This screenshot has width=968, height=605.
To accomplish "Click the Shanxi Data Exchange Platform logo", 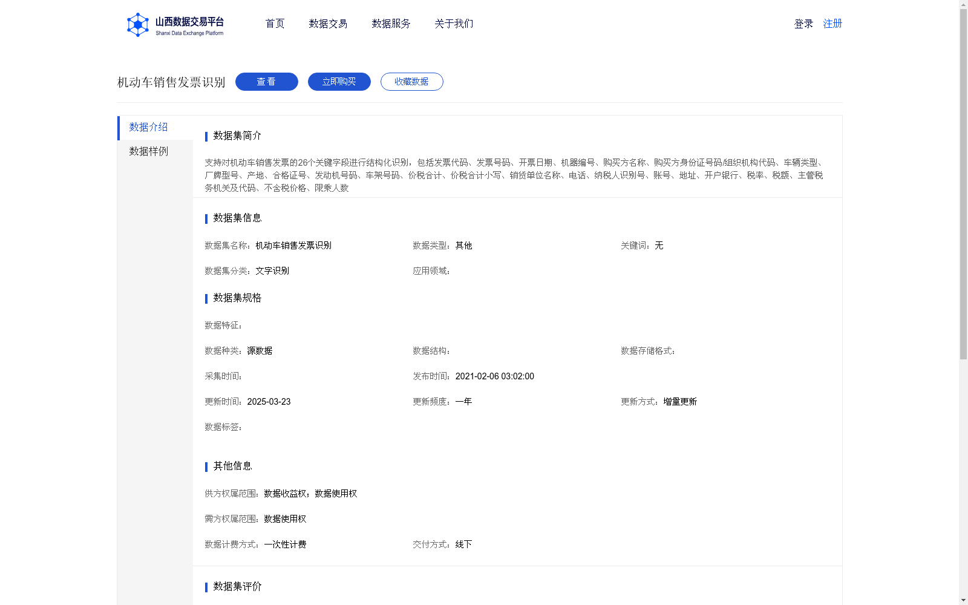I will click(175, 25).
